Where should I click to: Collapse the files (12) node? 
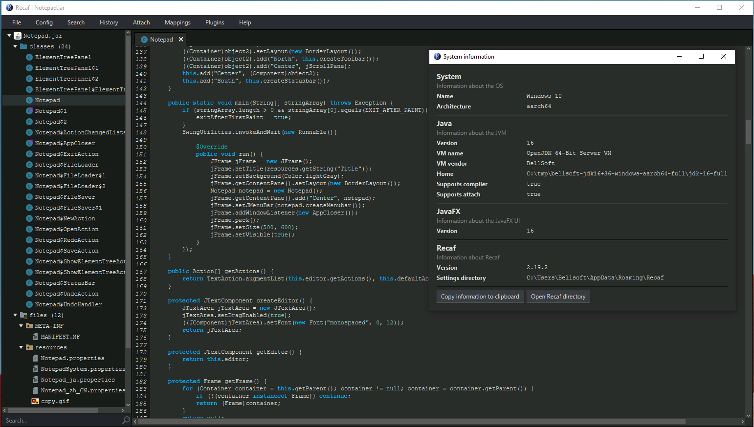click(x=15, y=315)
